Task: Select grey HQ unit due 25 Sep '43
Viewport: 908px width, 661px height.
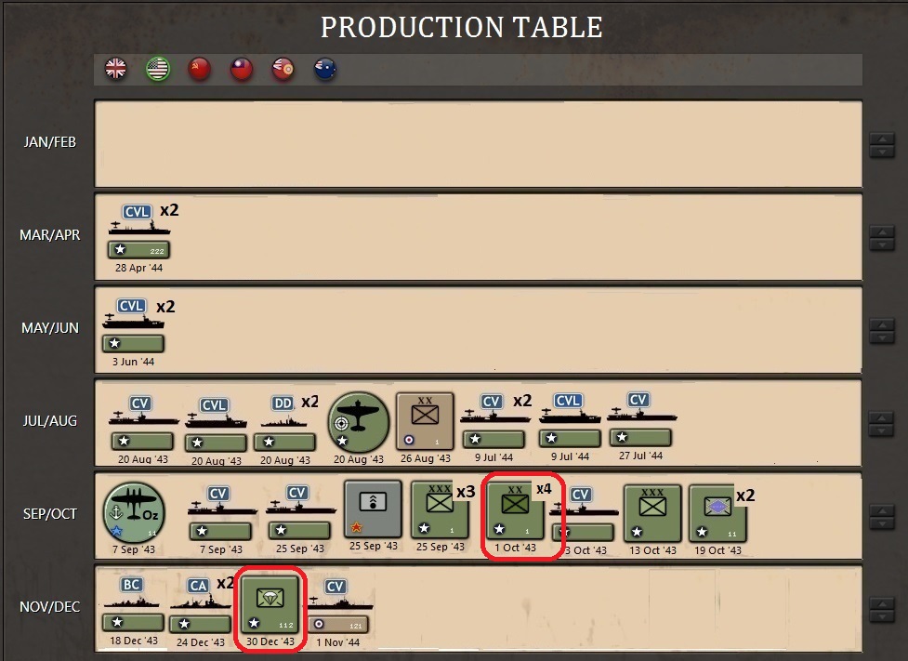Action: (373, 509)
